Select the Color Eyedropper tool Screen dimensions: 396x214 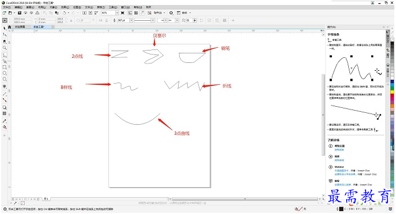[x=4, y=121]
